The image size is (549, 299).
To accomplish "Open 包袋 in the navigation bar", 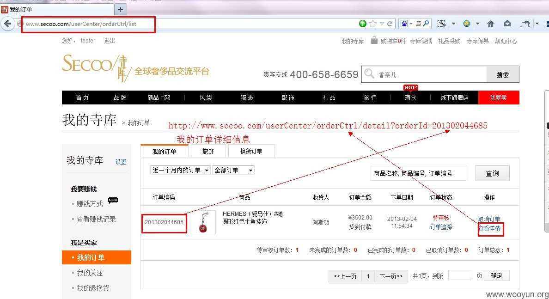I will pyautogui.click(x=206, y=98).
